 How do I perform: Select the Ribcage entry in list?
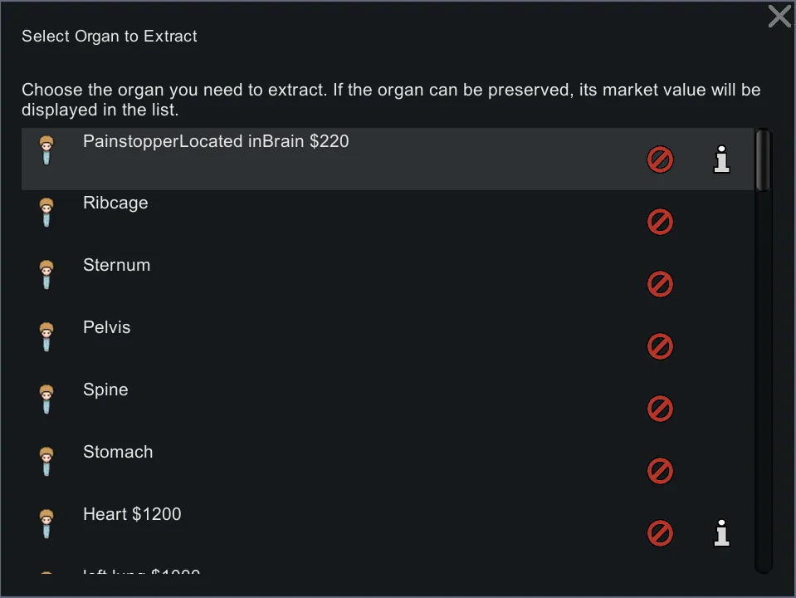tap(115, 203)
